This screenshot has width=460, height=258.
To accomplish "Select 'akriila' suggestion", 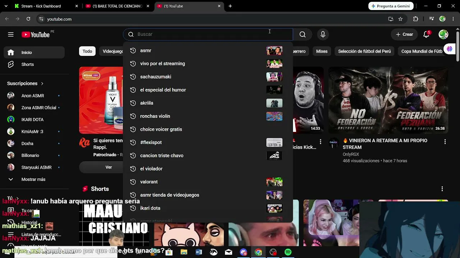I will coord(208,103).
